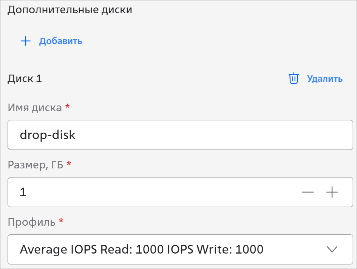357x269 pixels.
Task: Click the drop-disk text in the name field
Action: [48, 135]
